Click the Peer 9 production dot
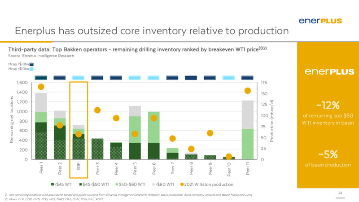This screenshot has height=202, width=359. click(x=210, y=133)
